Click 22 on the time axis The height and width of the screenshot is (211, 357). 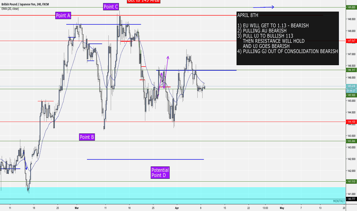[x=248, y=208]
